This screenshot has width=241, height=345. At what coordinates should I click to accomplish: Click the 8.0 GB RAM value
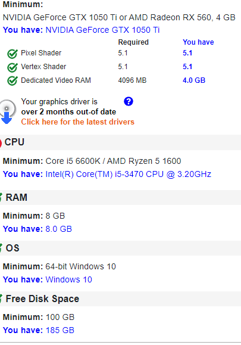[x=59, y=229]
